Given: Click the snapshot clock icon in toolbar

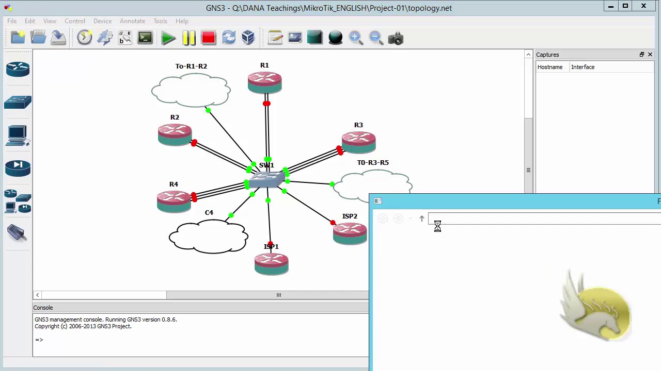Looking at the screenshot, I should coord(84,38).
